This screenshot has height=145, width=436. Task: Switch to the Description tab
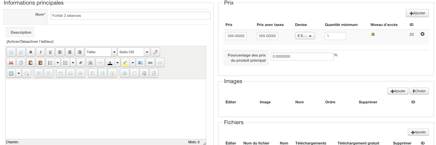(x=21, y=33)
